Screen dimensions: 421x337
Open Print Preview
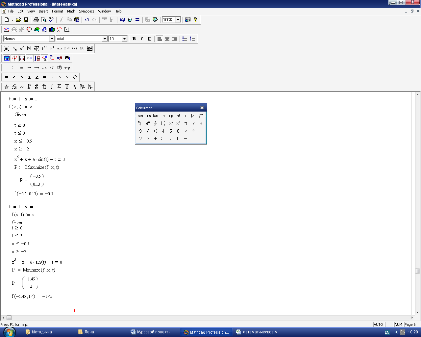(x=43, y=20)
